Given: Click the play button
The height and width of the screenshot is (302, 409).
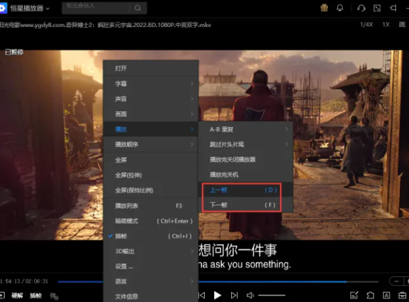Looking at the screenshot, I should (217, 295).
